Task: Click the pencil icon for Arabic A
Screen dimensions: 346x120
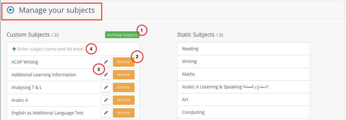Action: tap(106, 100)
